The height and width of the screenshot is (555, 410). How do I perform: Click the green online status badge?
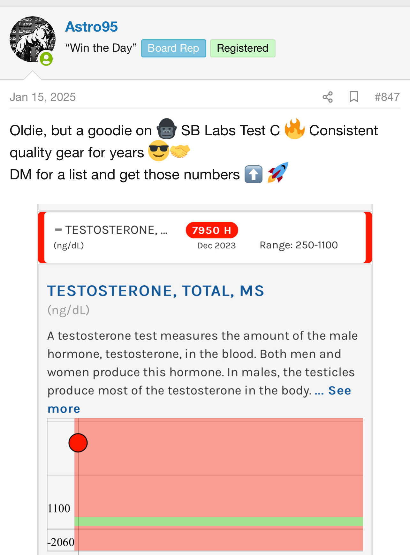coord(46,59)
